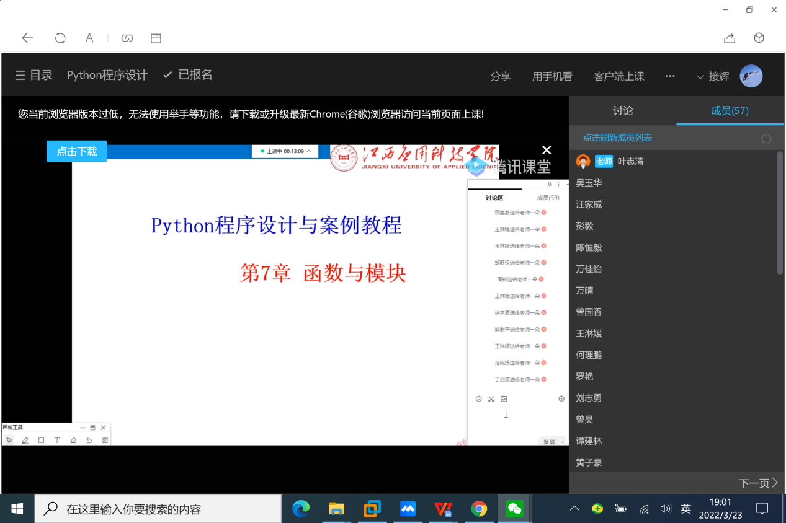The width and height of the screenshot is (786, 523).
Task: Open WeChat from the taskbar
Action: [x=514, y=509]
